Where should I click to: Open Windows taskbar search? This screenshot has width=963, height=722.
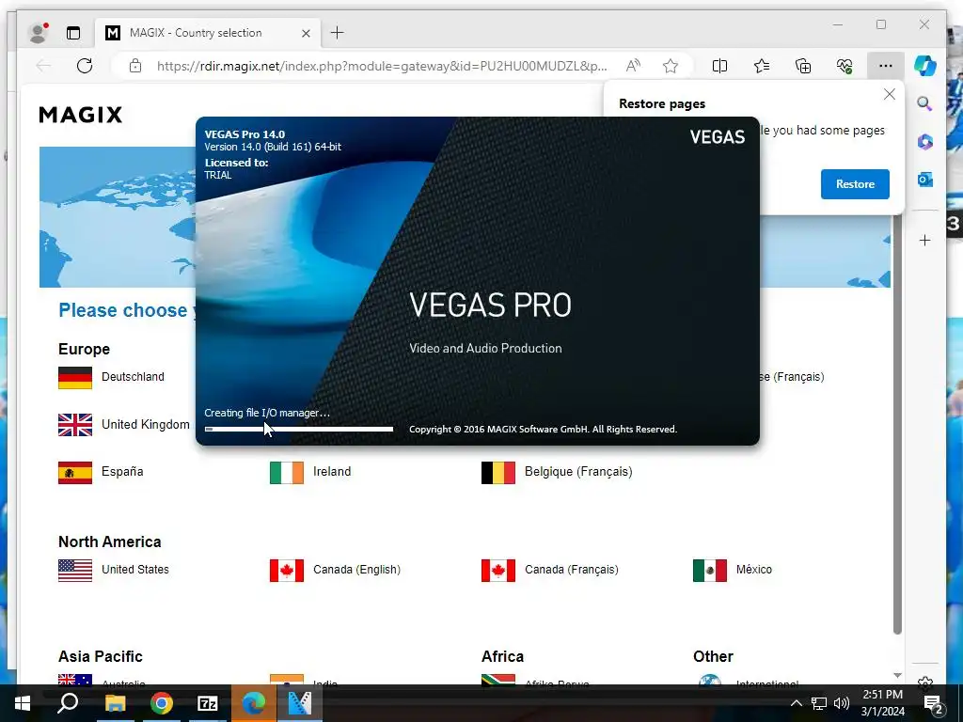68,703
